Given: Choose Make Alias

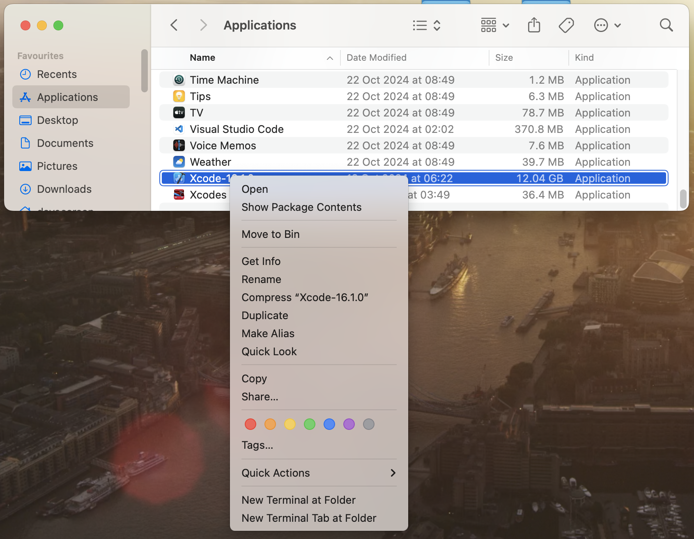Looking at the screenshot, I should click(x=319, y=333).
